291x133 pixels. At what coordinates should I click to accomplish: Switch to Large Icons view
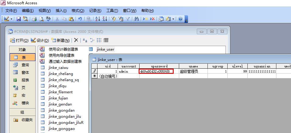pyautogui.click(x=85, y=40)
